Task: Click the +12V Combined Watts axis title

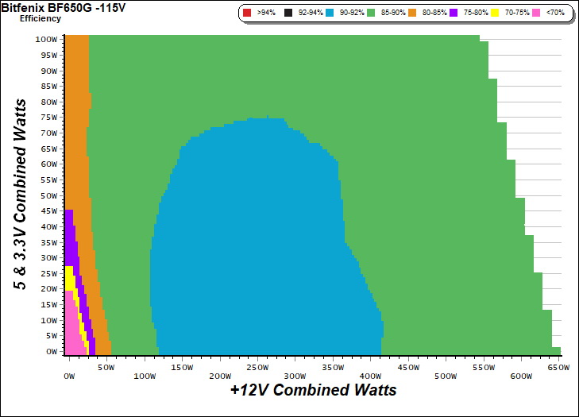Action: point(313,391)
